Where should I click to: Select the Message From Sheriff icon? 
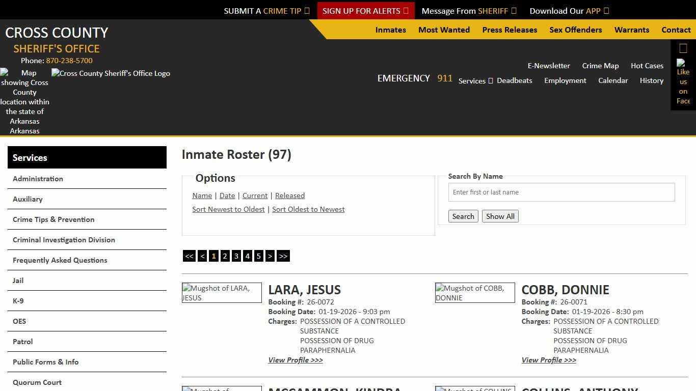tap(515, 10)
